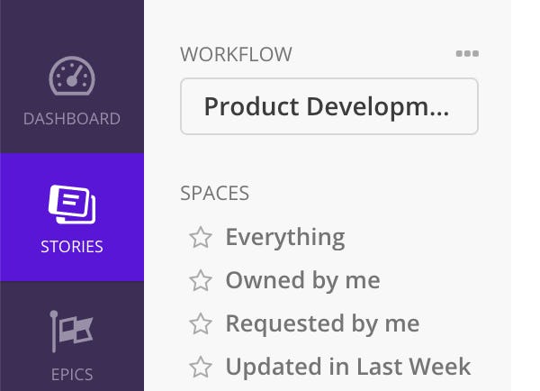540x391 pixels.
Task: Select the Requested by me space
Action: click(x=322, y=323)
